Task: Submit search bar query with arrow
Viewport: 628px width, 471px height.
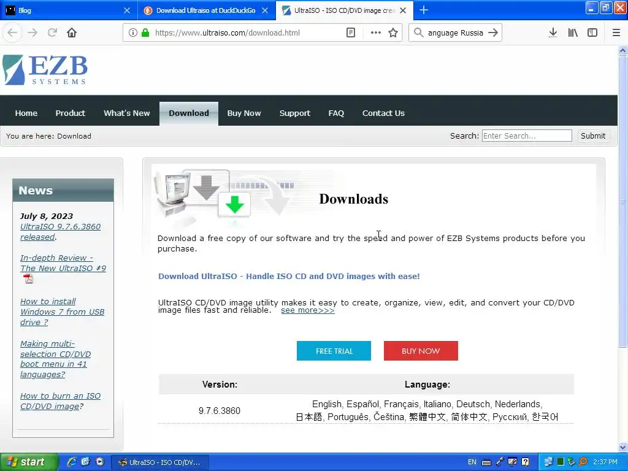Action: click(493, 33)
